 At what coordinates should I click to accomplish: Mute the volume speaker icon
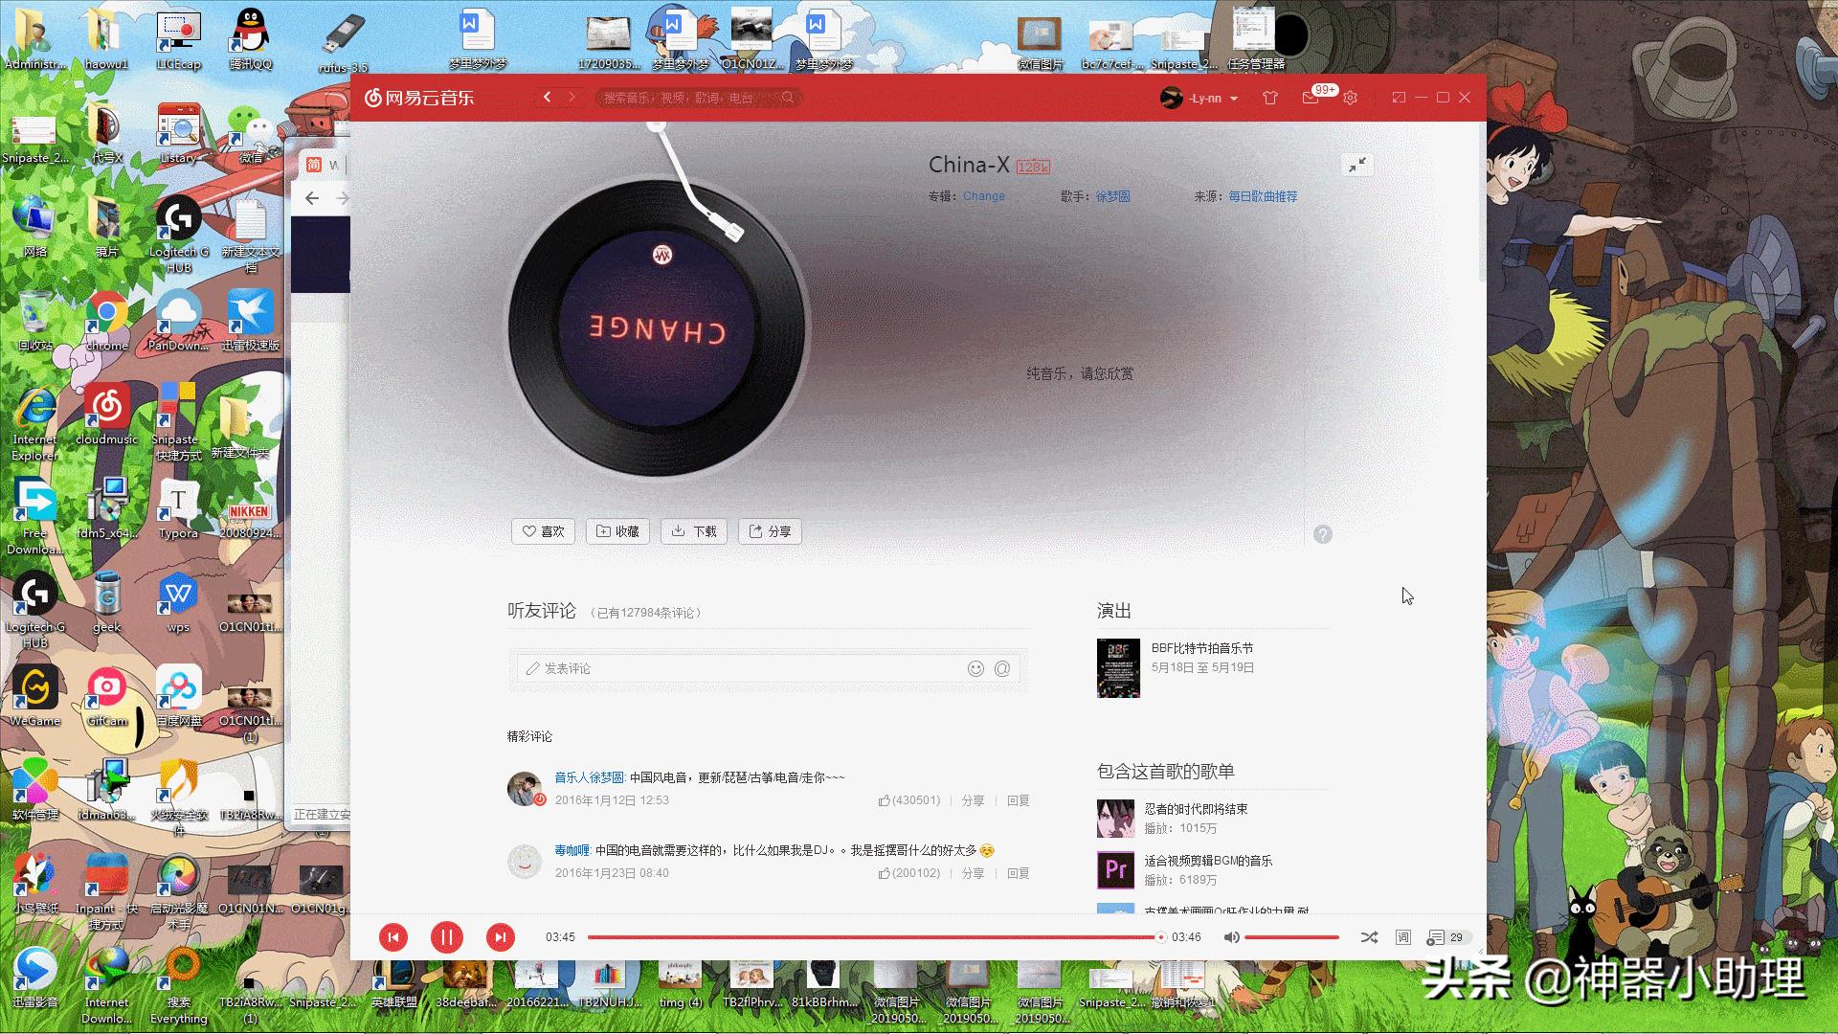click(x=1231, y=937)
